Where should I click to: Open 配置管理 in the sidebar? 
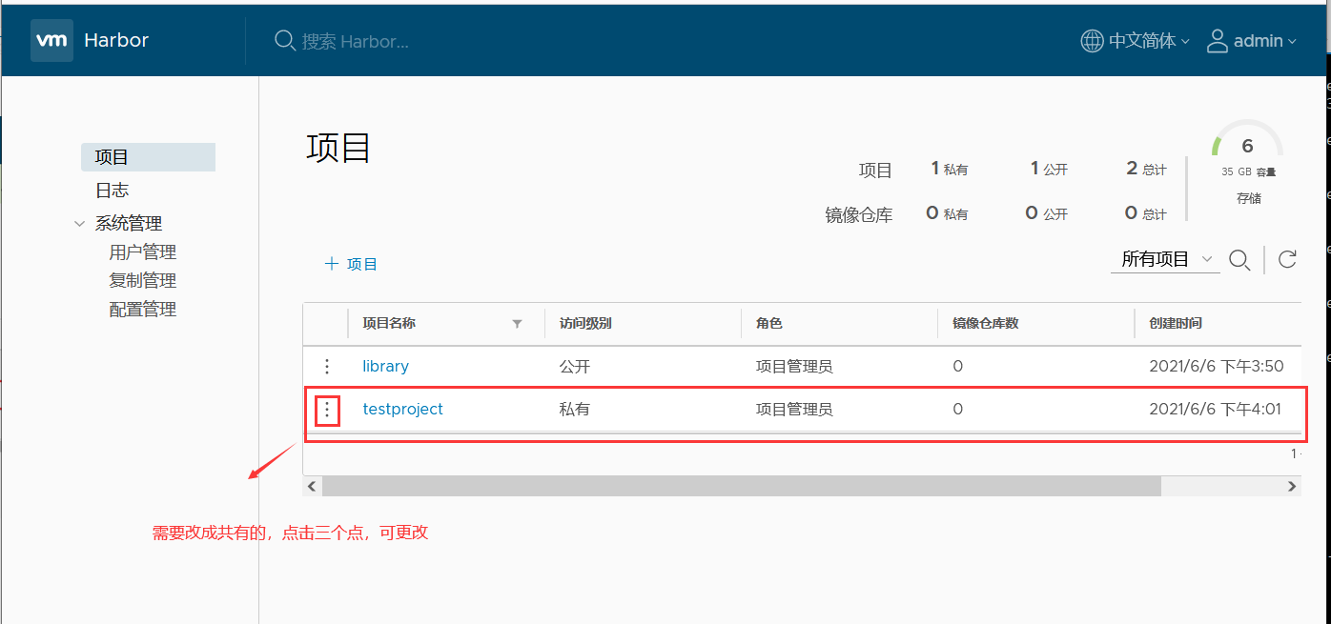click(143, 310)
